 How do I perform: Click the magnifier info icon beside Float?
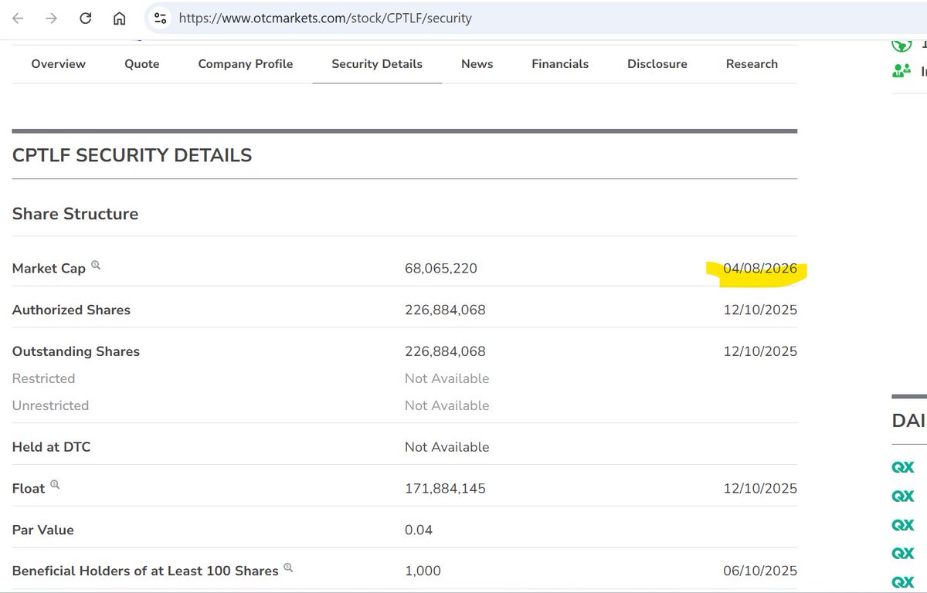tap(55, 486)
